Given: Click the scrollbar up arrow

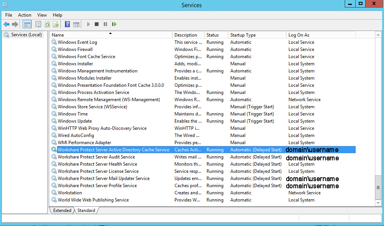Looking at the screenshot, I should (378, 35).
